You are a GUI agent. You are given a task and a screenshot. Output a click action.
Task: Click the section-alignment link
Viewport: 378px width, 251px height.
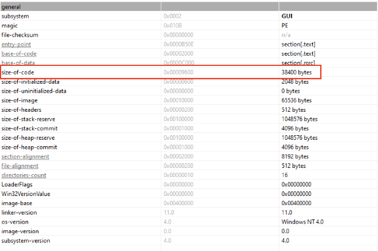[25, 156]
